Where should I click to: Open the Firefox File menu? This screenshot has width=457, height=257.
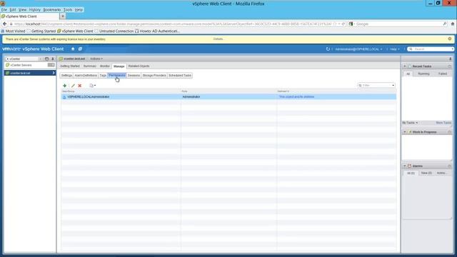pyautogui.click(x=4, y=9)
